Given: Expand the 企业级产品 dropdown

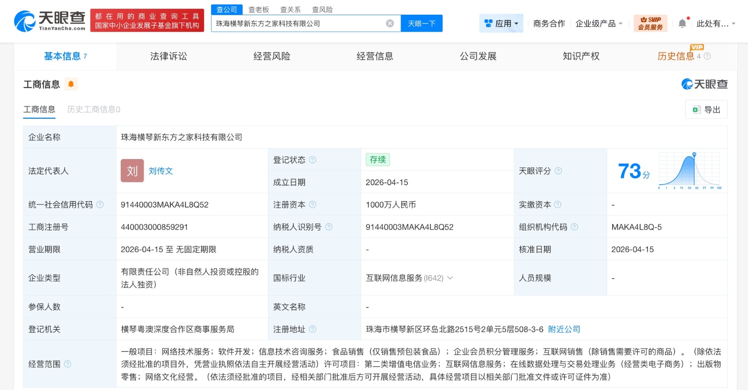Looking at the screenshot, I should click(x=599, y=23).
